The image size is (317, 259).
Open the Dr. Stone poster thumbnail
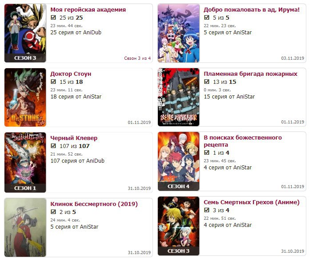(x=25, y=98)
